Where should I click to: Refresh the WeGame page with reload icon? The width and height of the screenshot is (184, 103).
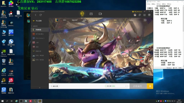pos(41,15)
